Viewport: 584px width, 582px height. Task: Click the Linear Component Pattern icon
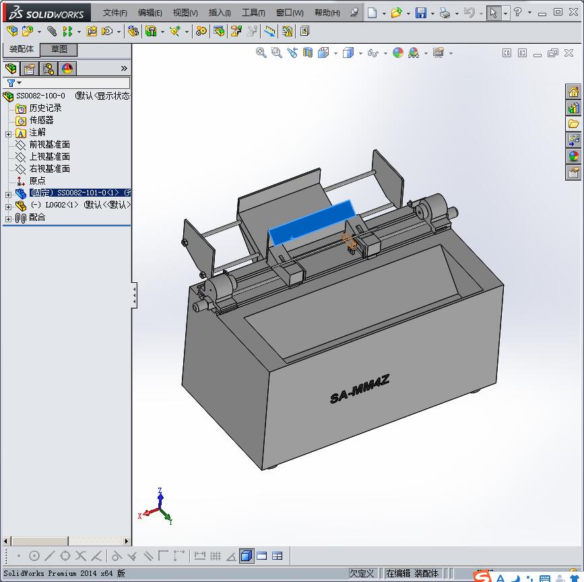(67, 31)
